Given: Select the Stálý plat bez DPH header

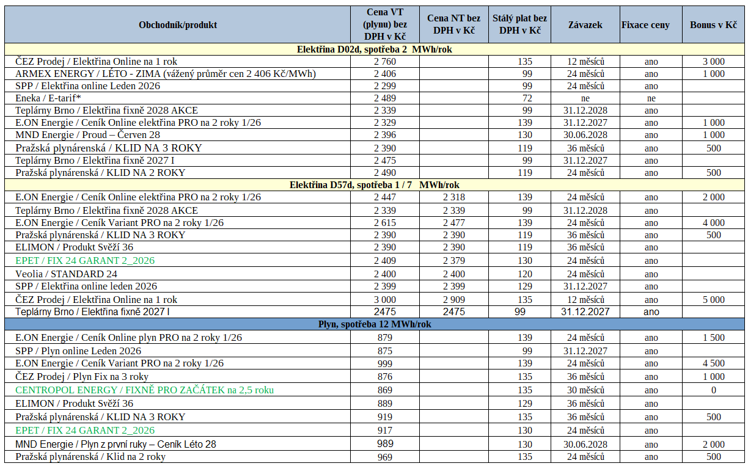Looking at the screenshot, I should pyautogui.click(x=519, y=25).
